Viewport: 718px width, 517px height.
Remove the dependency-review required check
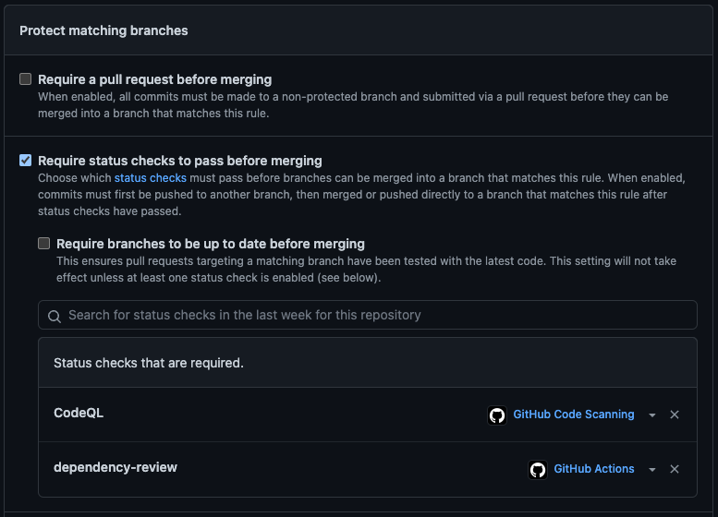[675, 470]
